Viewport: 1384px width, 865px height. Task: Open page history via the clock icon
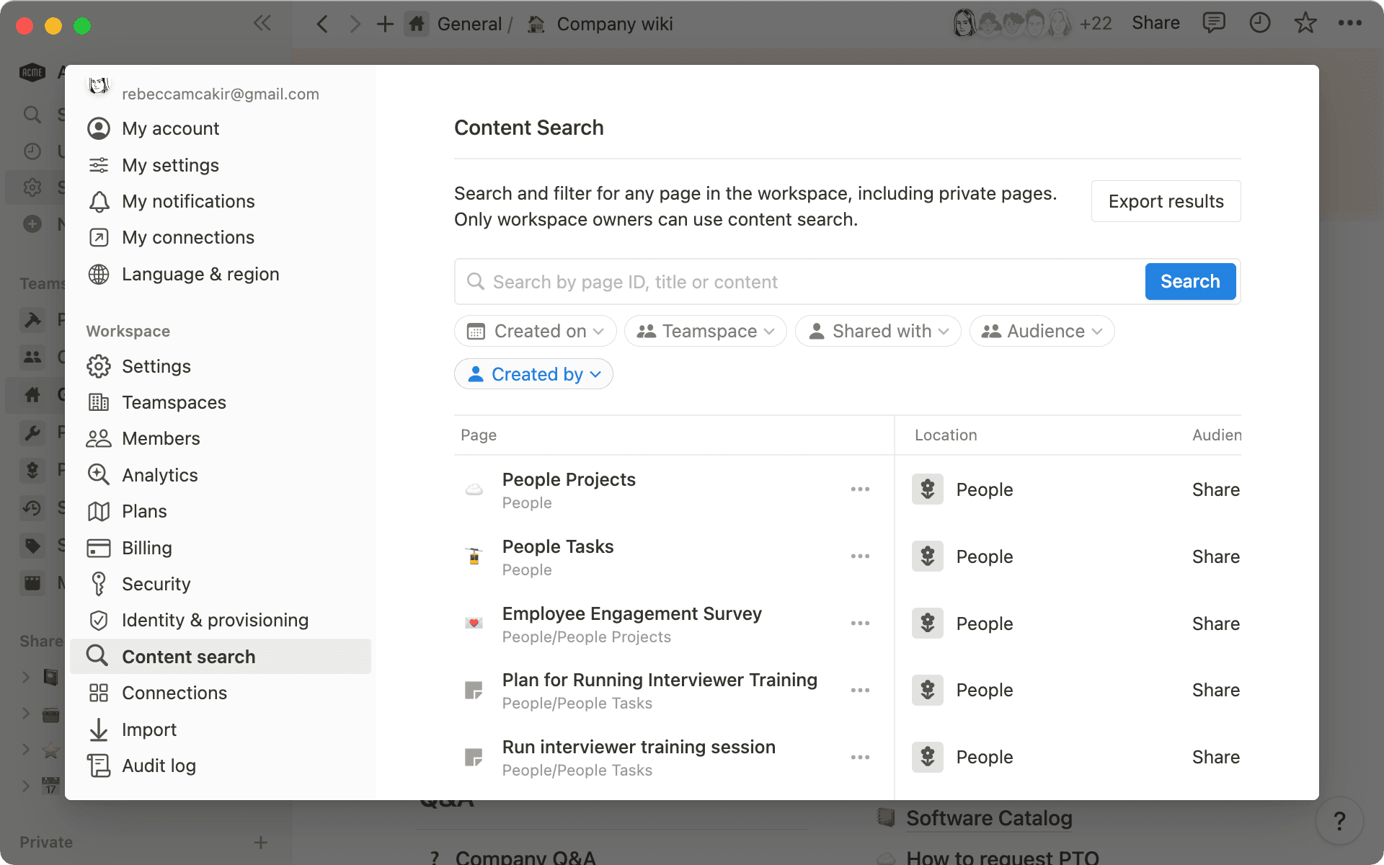click(1259, 22)
